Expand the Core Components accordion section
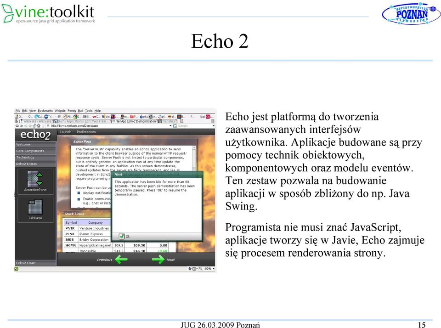 tap(36, 151)
